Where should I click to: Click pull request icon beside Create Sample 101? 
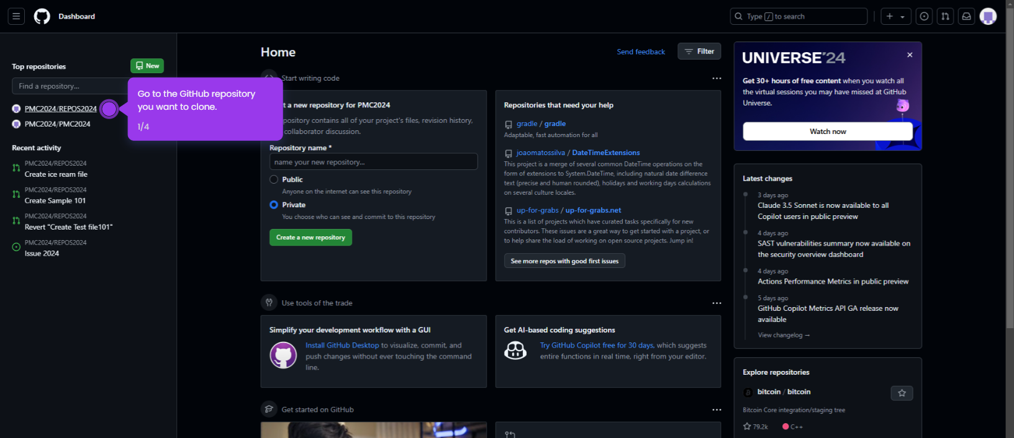pos(16,194)
